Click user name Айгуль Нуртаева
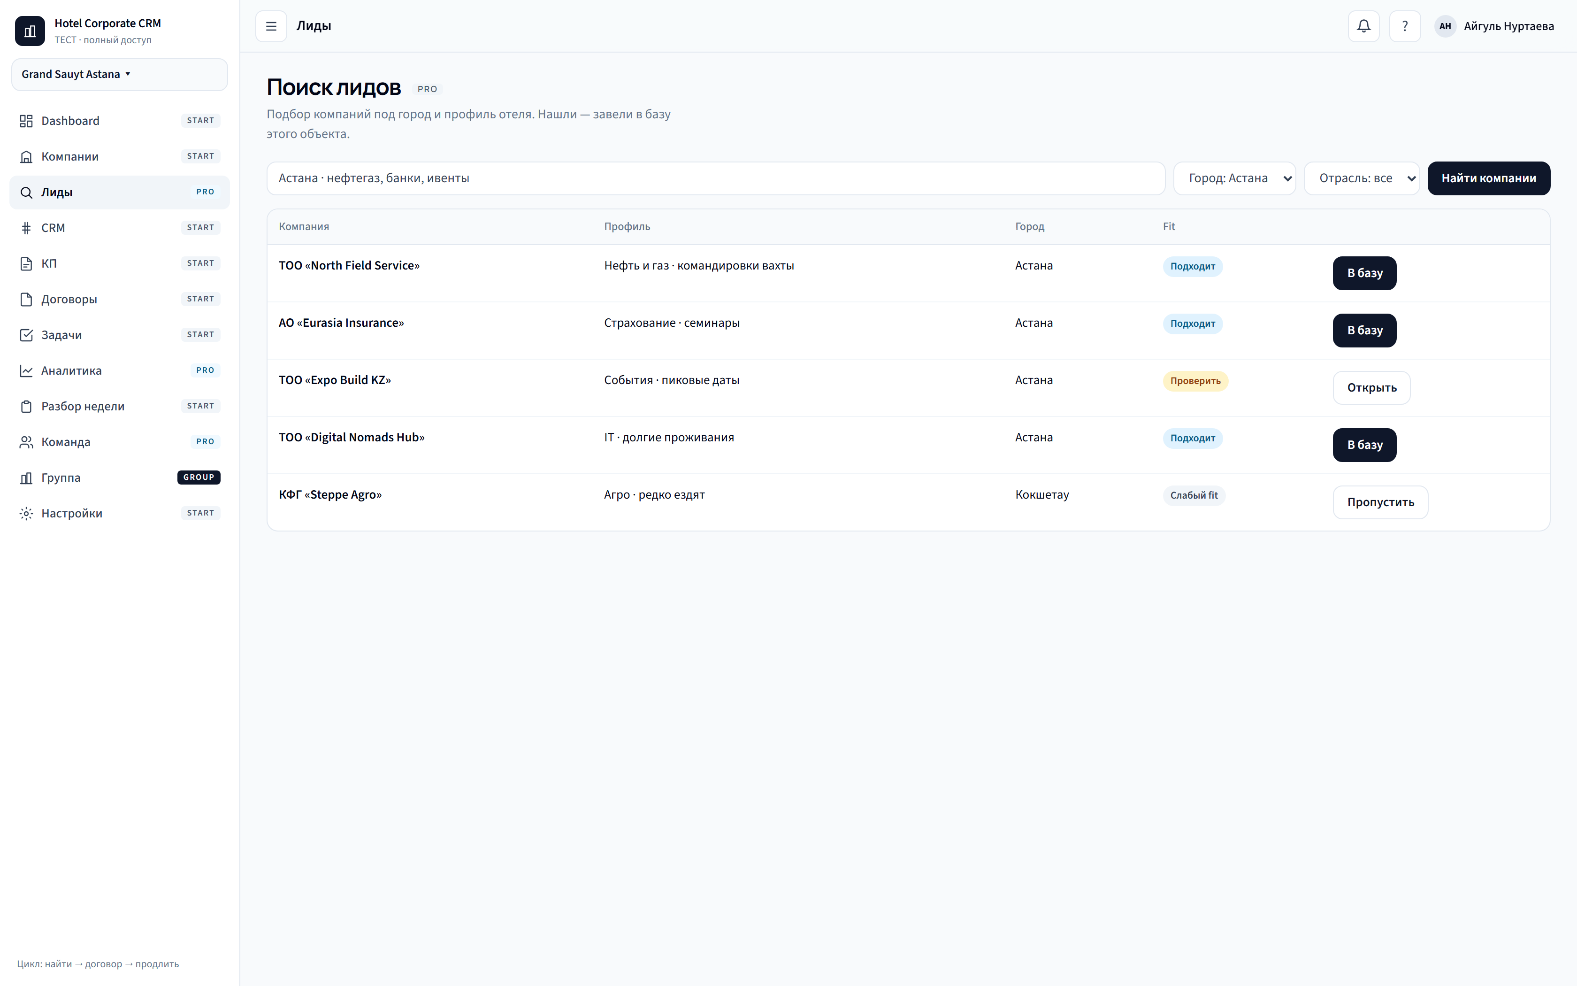Image resolution: width=1577 pixels, height=986 pixels. click(x=1508, y=26)
